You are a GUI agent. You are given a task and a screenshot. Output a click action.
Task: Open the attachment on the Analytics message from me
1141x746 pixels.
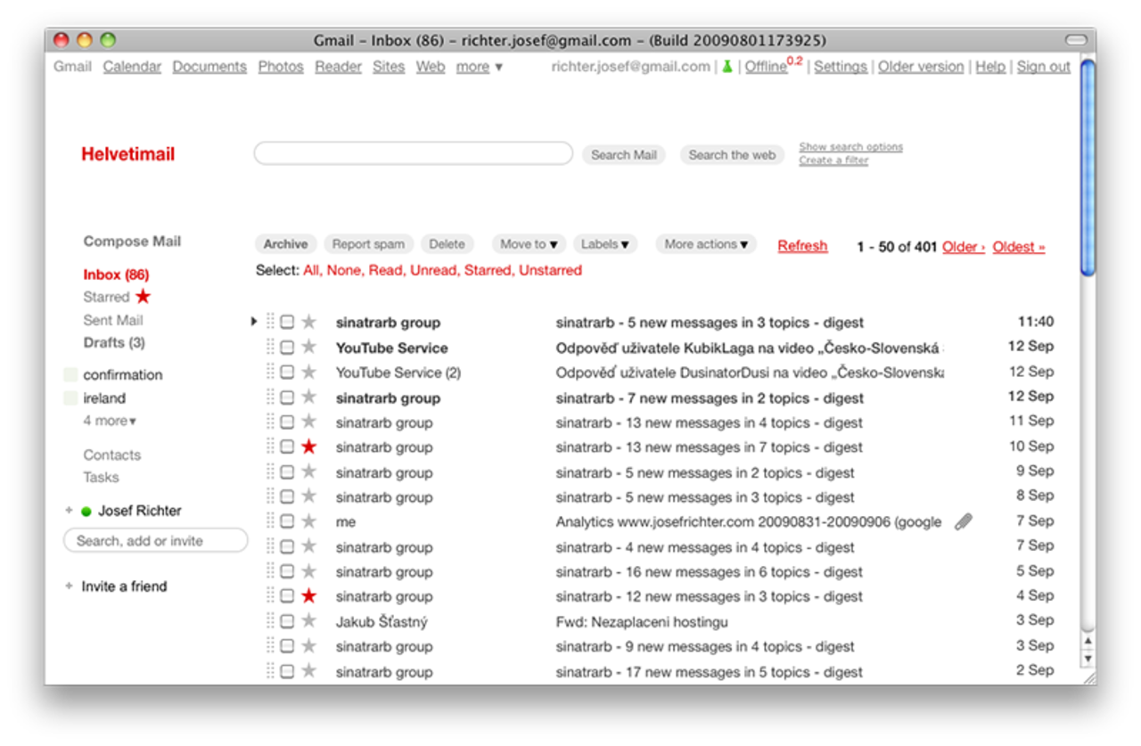tap(963, 521)
